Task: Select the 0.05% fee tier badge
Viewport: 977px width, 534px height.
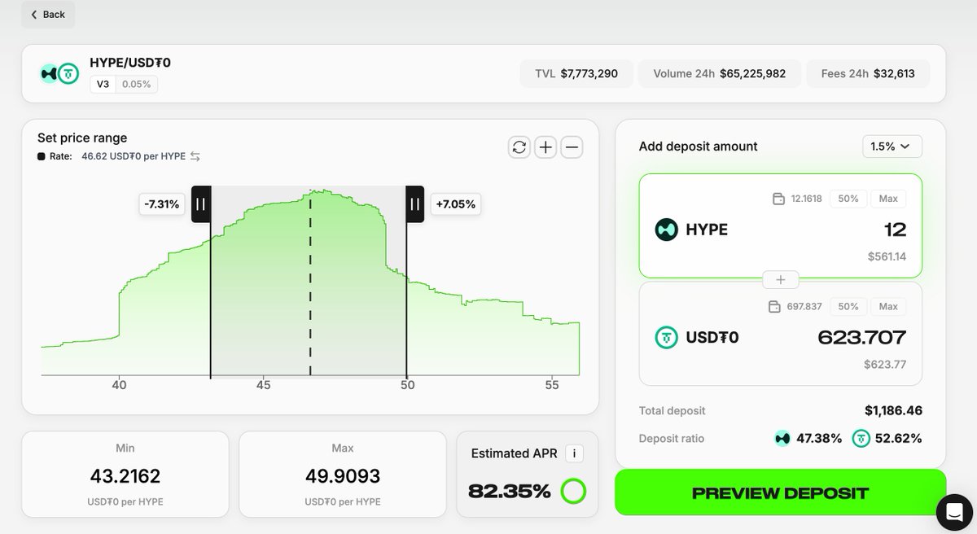Action: pos(137,84)
